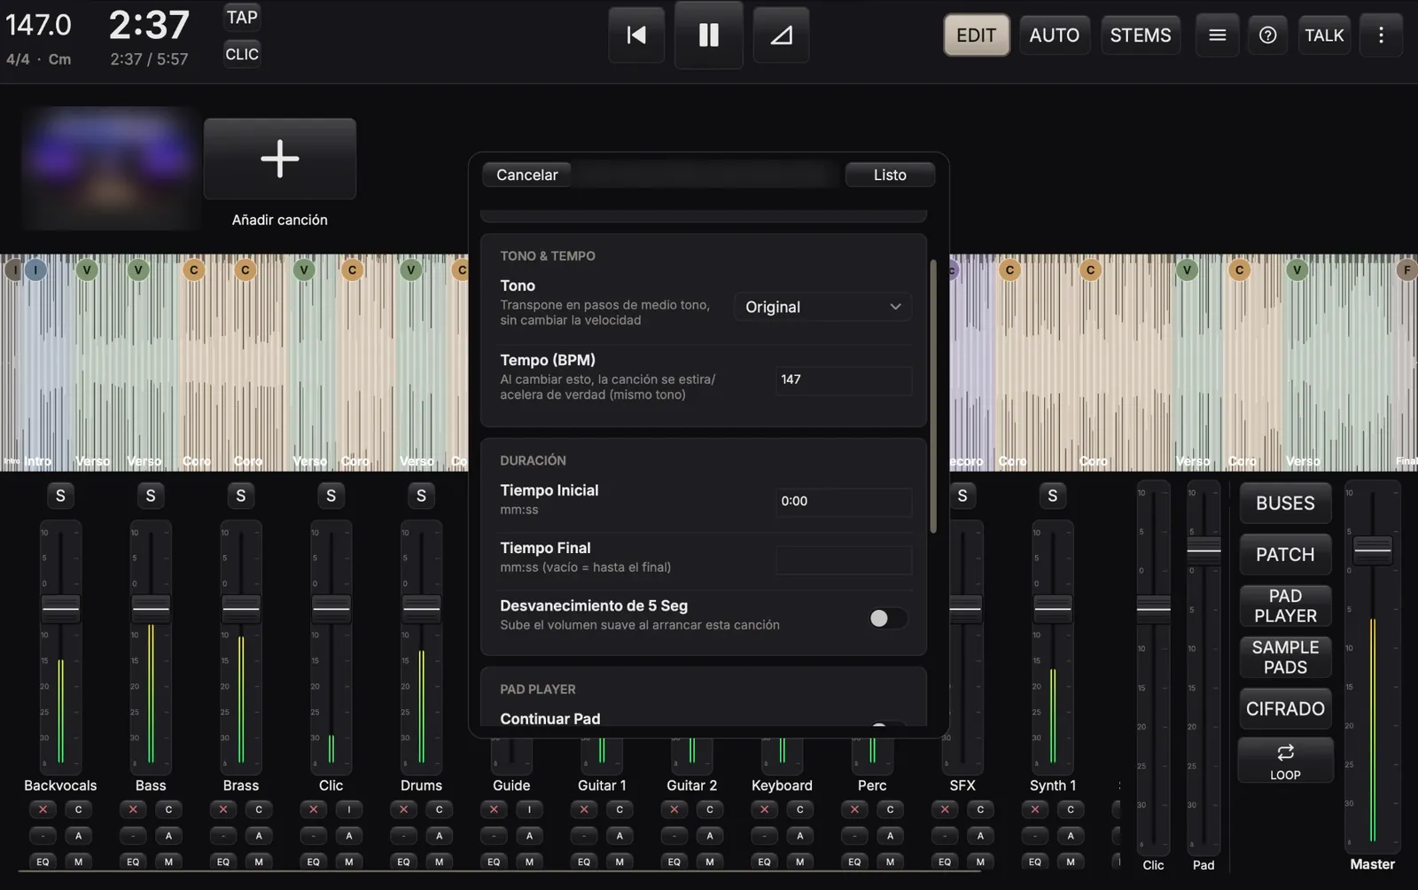Click Listo to confirm settings
This screenshot has width=1418, height=890.
(890, 175)
